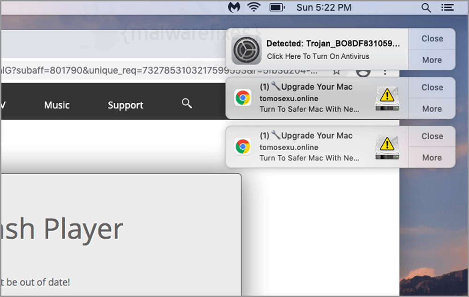Open the Wi-Fi status menu
The height and width of the screenshot is (297, 469).
(x=253, y=7)
